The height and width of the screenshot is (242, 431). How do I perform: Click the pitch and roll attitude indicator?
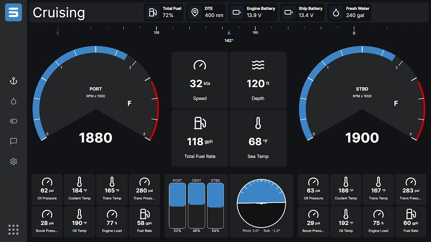[261, 203]
